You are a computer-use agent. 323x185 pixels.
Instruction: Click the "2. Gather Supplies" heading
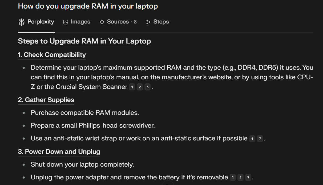pyautogui.click(x=46, y=100)
